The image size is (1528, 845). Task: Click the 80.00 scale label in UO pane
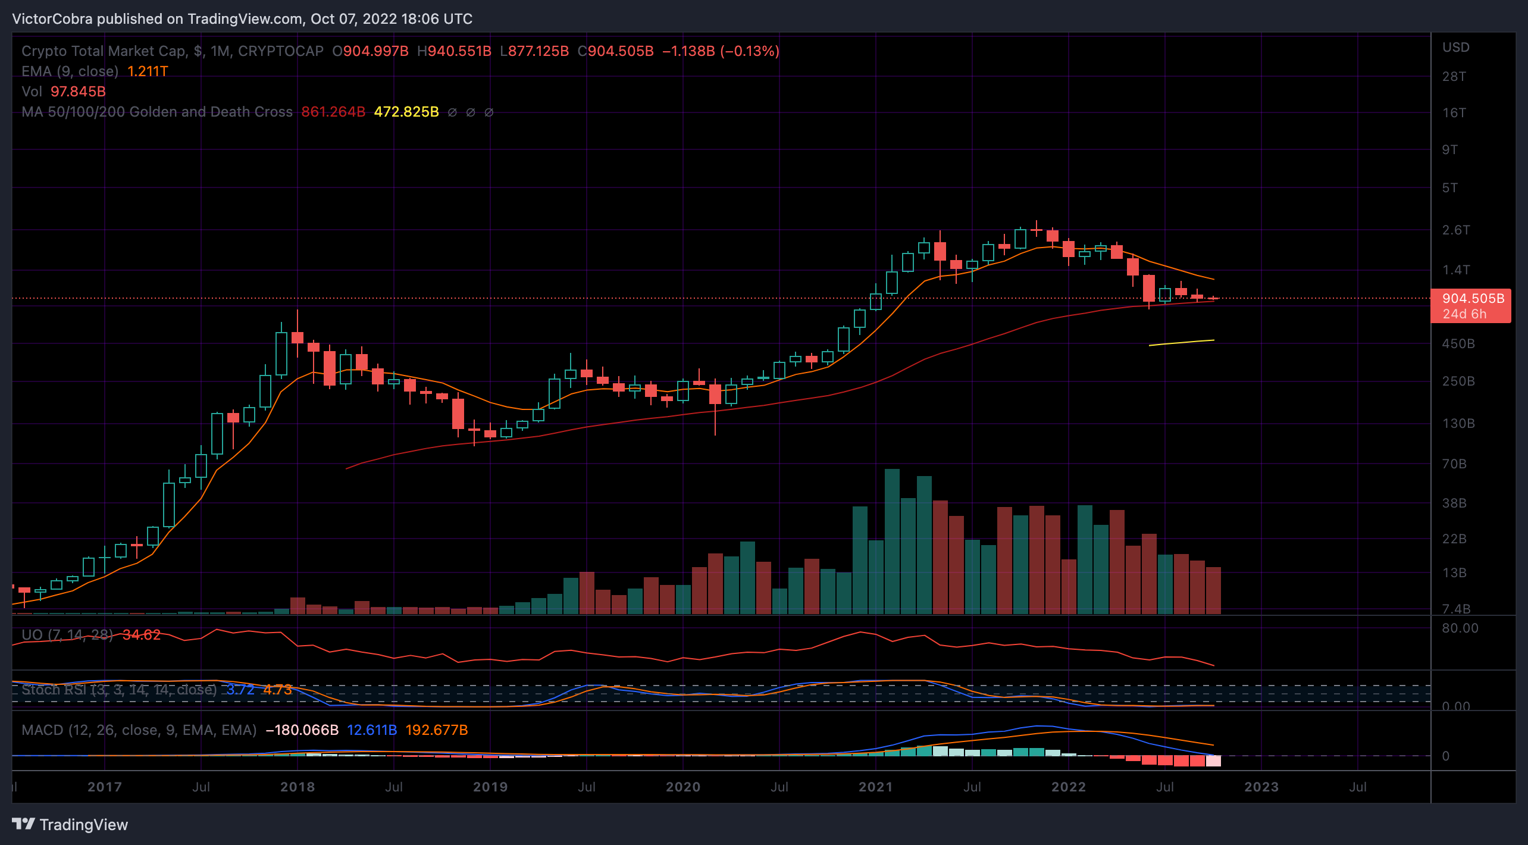point(1460,628)
